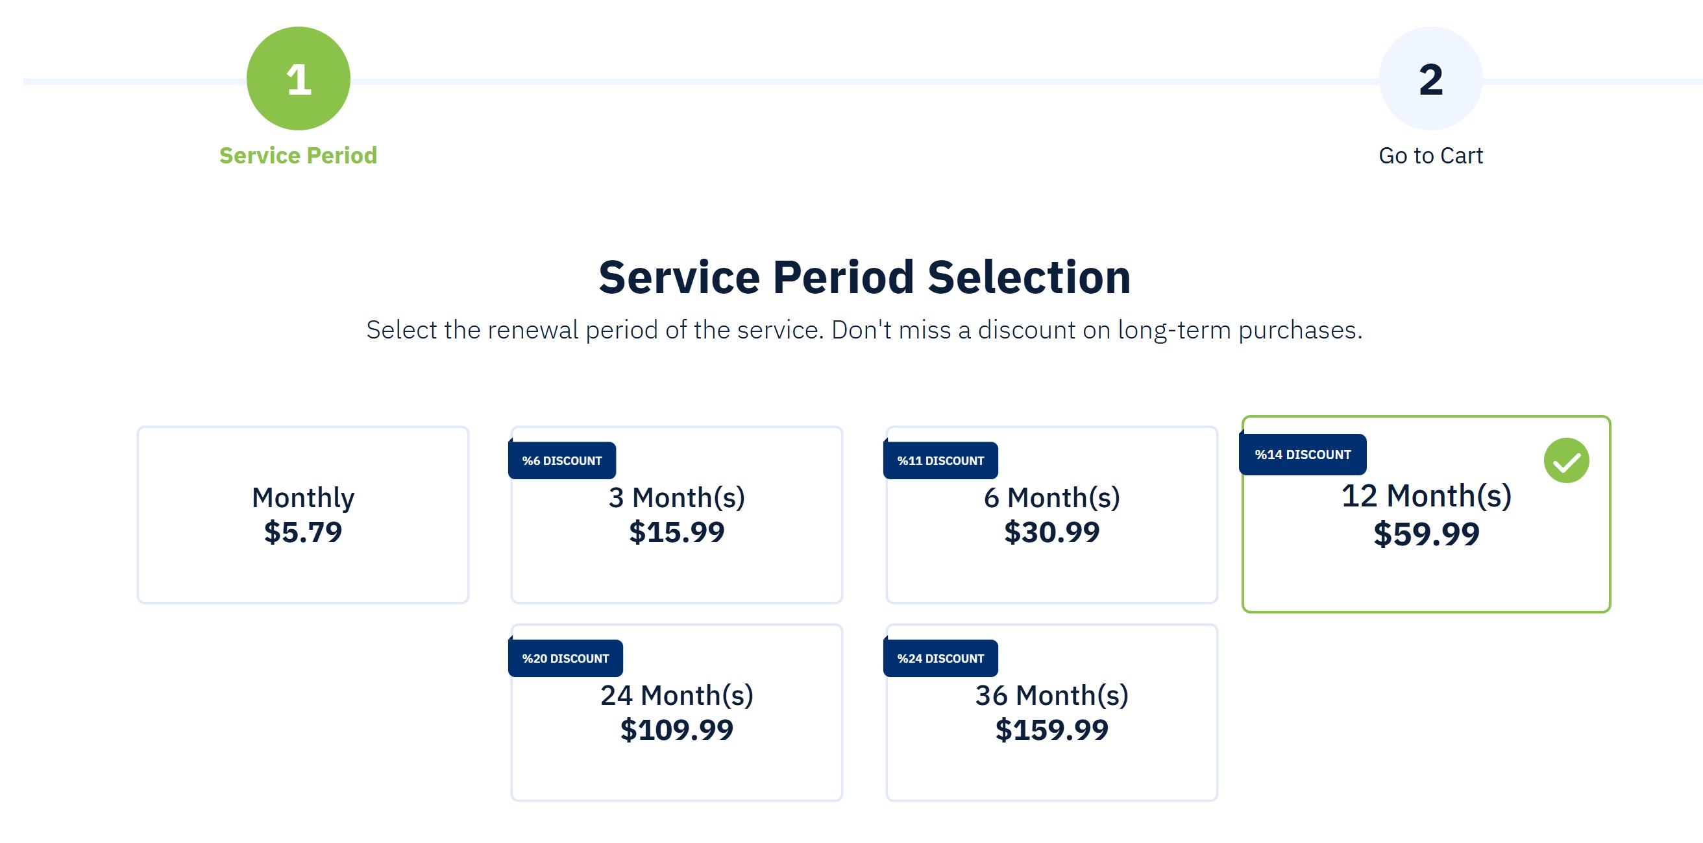Click the step 2 circle
This screenshot has height=843, width=1703.
click(1430, 78)
